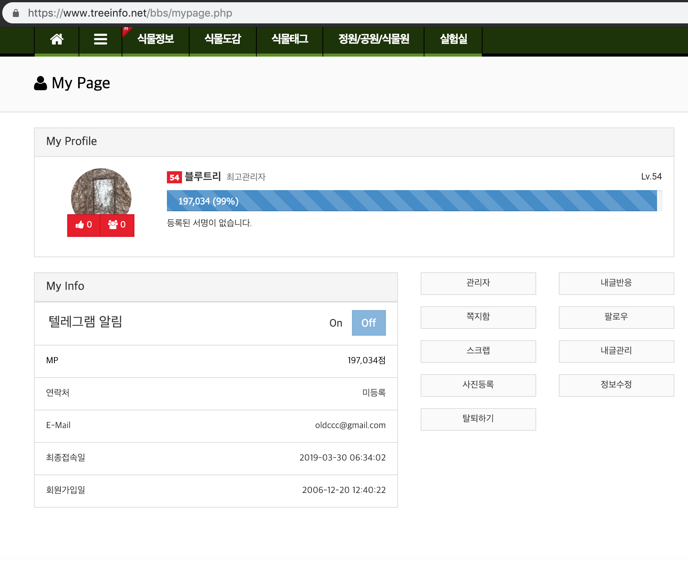Screen dimensions: 688x562
Task: Open the hamburger menu icon
Action: pos(100,39)
